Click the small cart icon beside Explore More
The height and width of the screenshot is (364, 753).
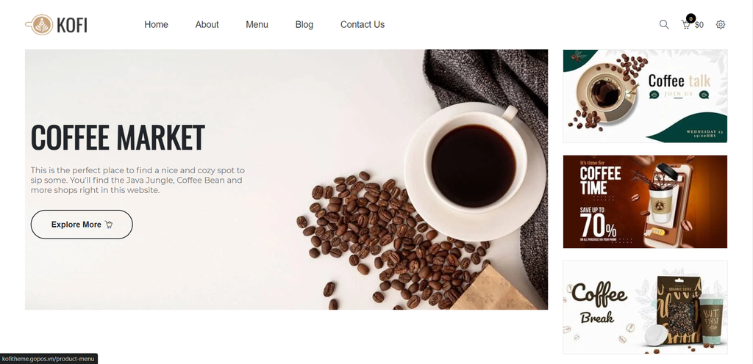point(109,225)
